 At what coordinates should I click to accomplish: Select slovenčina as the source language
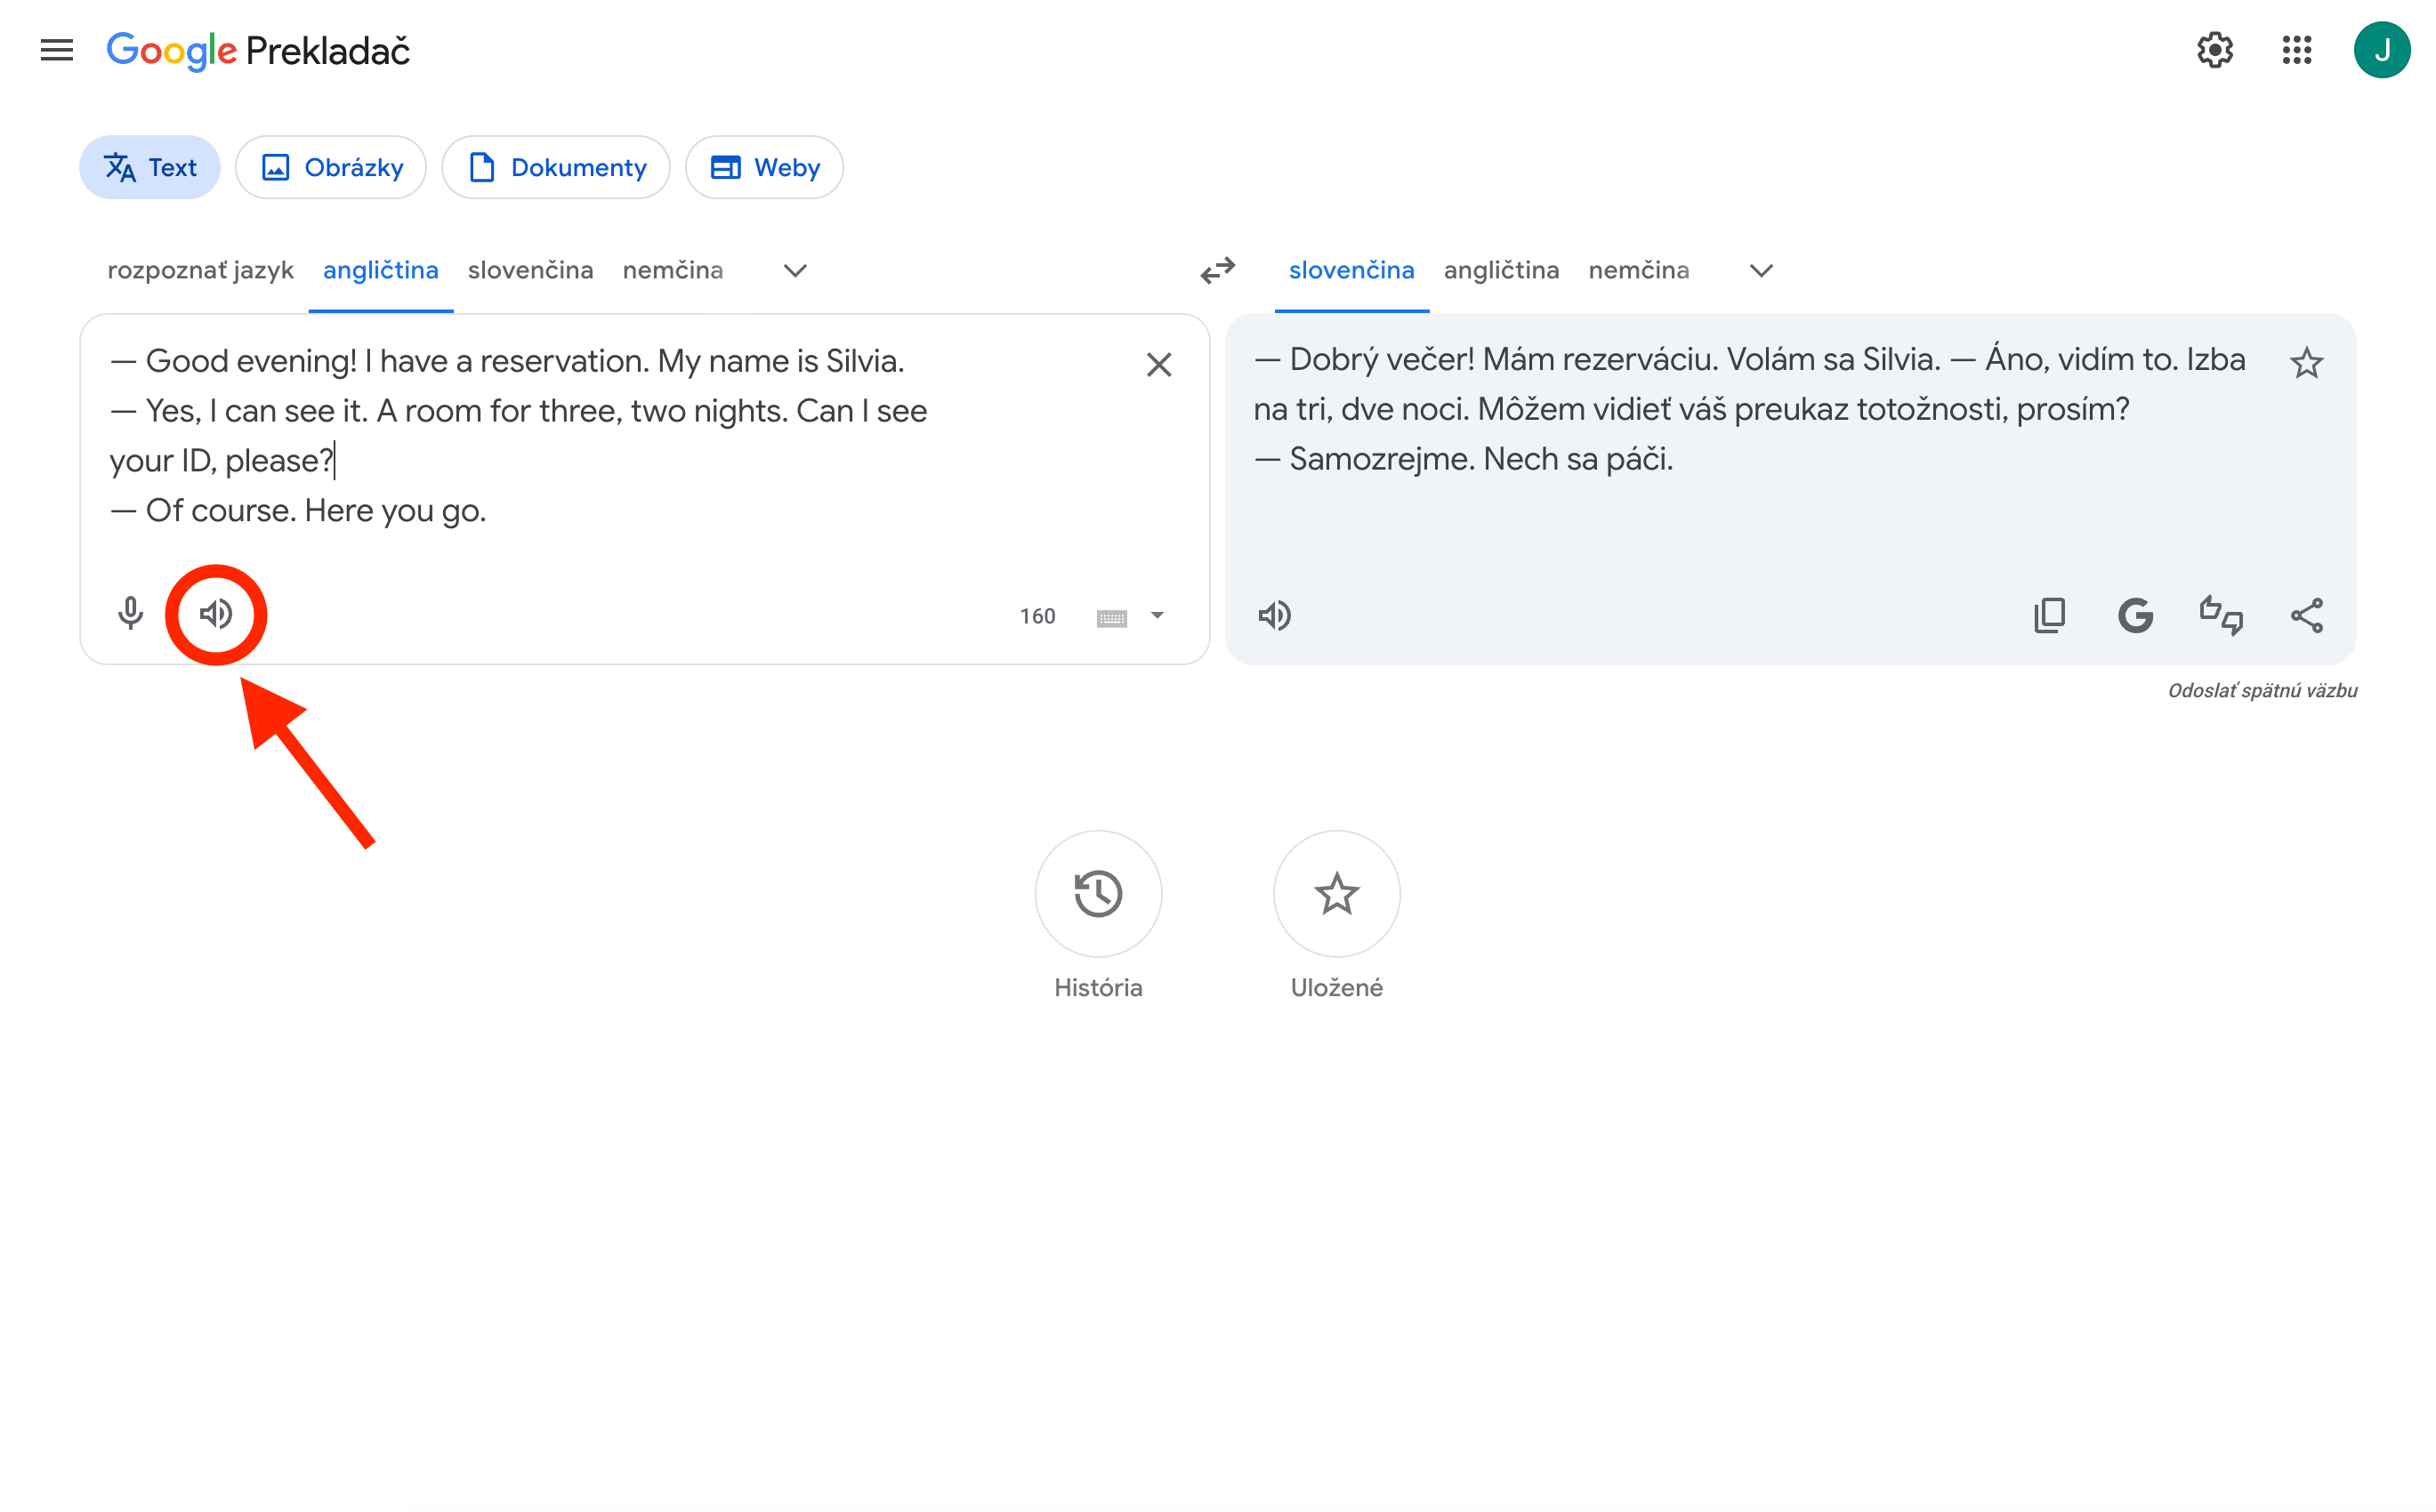[530, 270]
